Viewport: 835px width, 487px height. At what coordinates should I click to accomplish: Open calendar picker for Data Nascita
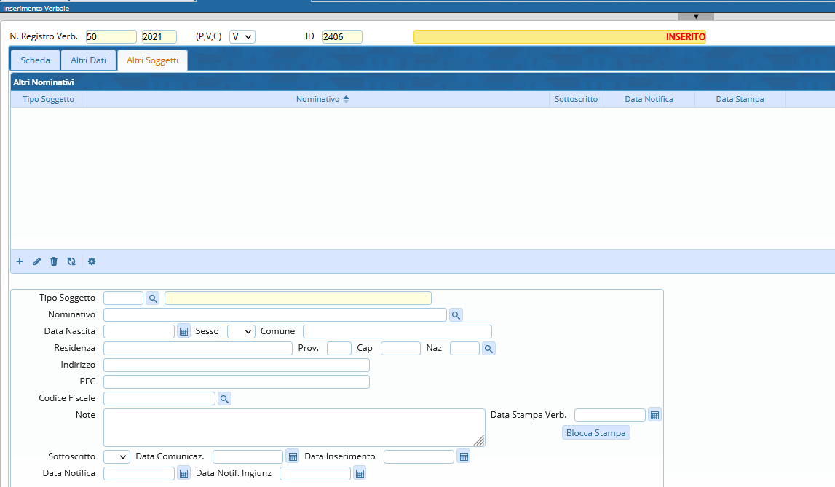point(183,331)
